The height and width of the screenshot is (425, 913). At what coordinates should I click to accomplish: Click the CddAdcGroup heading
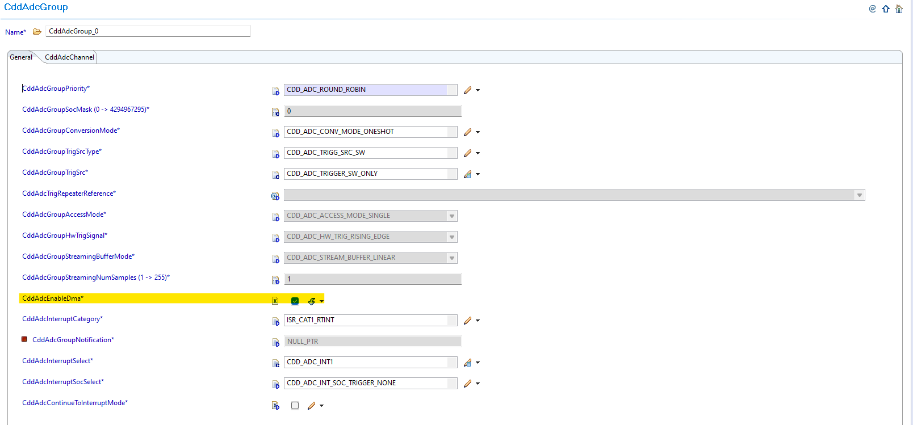click(x=36, y=7)
